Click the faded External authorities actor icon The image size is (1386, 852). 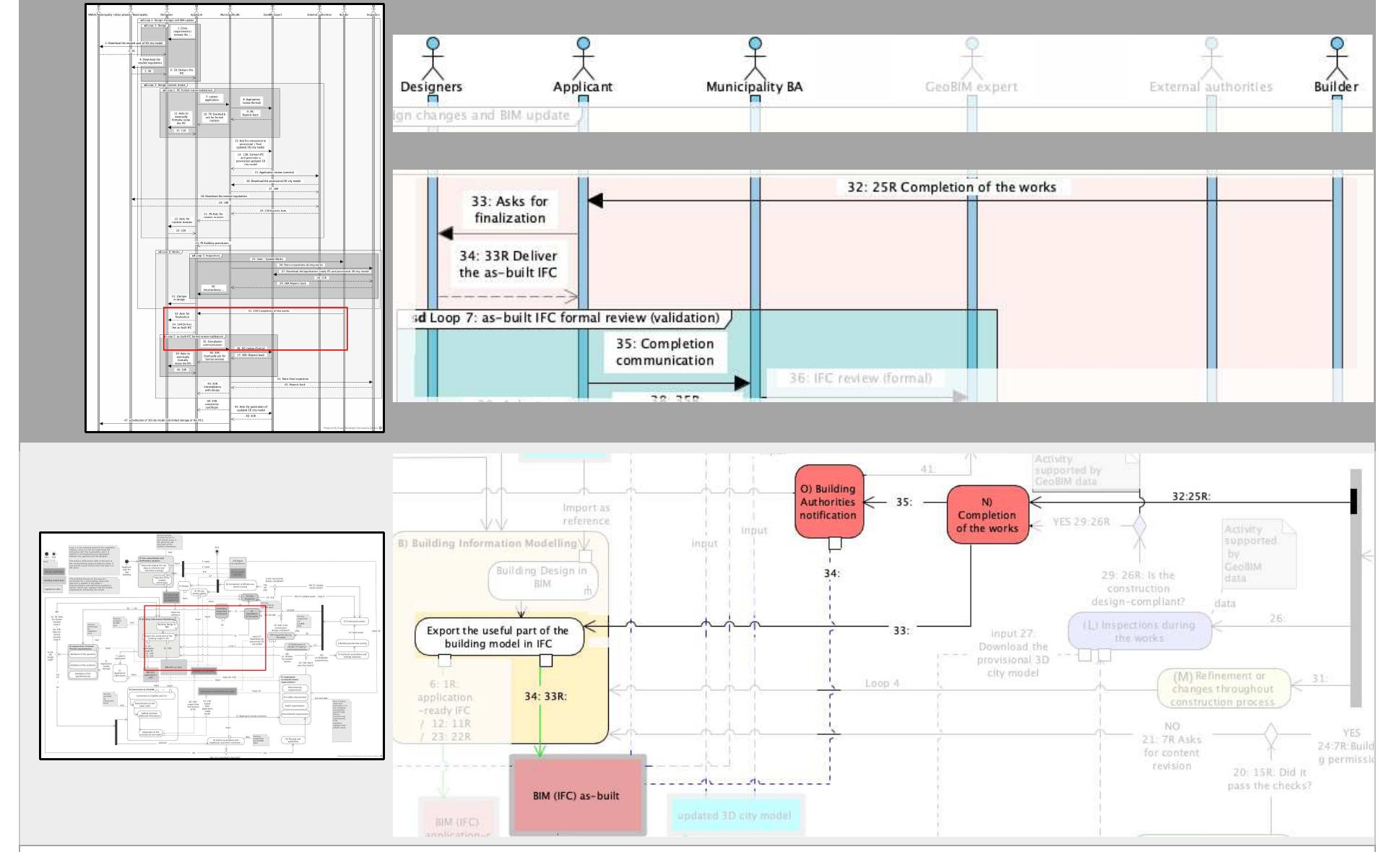[x=1211, y=58]
